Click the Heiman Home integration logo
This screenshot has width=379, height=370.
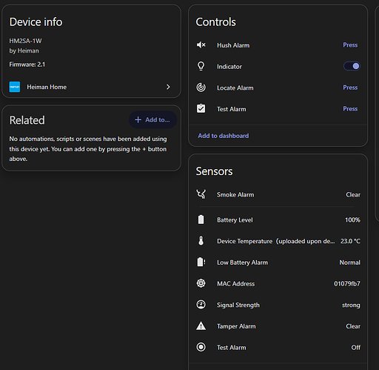click(x=15, y=87)
